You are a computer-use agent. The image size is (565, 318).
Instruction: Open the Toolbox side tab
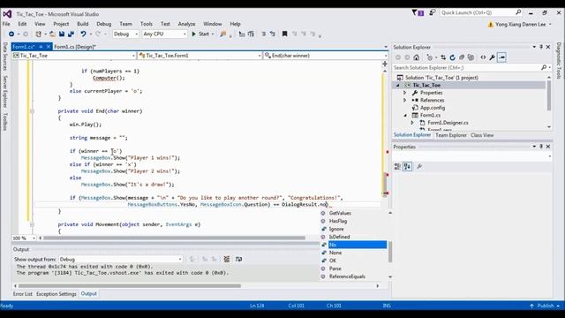point(5,122)
